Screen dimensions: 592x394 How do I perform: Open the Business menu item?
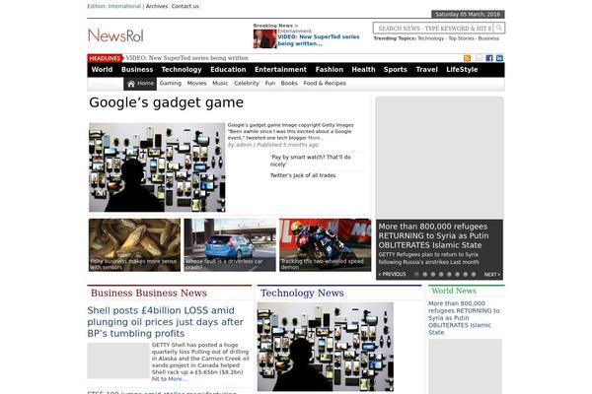click(x=137, y=70)
